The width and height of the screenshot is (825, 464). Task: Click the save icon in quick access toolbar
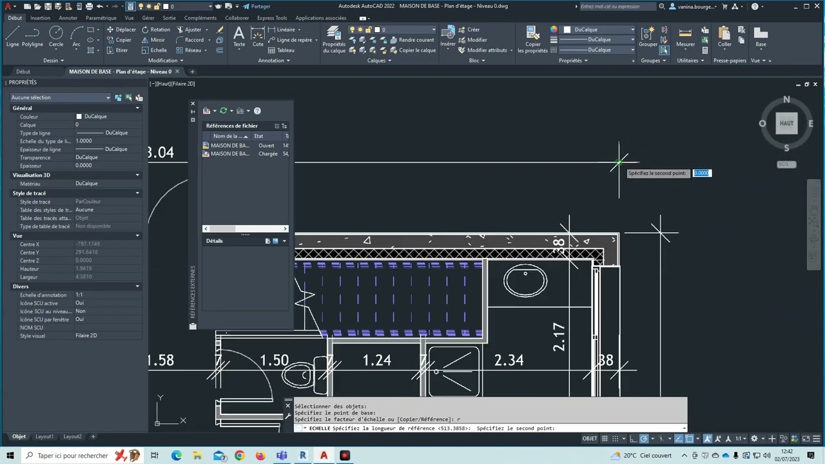tap(48, 6)
